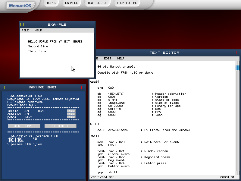
Task: Click the yellow square icon in EXAMPLE window
Action: pos(22,24)
